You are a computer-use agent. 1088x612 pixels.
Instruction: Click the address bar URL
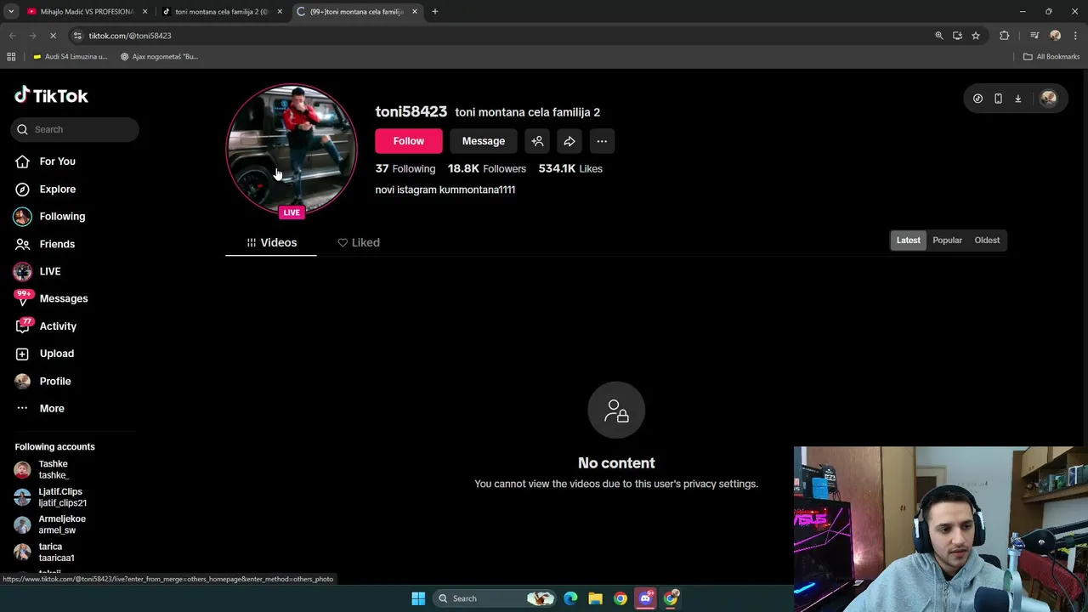(x=130, y=36)
